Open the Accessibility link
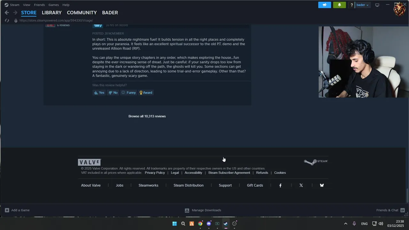 click(x=193, y=173)
